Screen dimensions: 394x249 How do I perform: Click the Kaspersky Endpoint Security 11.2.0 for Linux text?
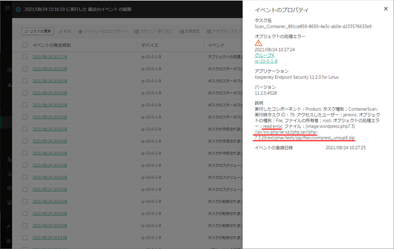coord(297,77)
